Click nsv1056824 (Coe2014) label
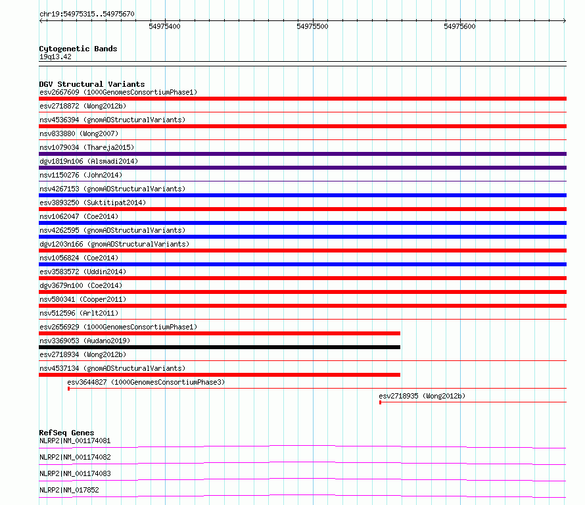Viewport: 585px width, 505px height. tap(79, 258)
